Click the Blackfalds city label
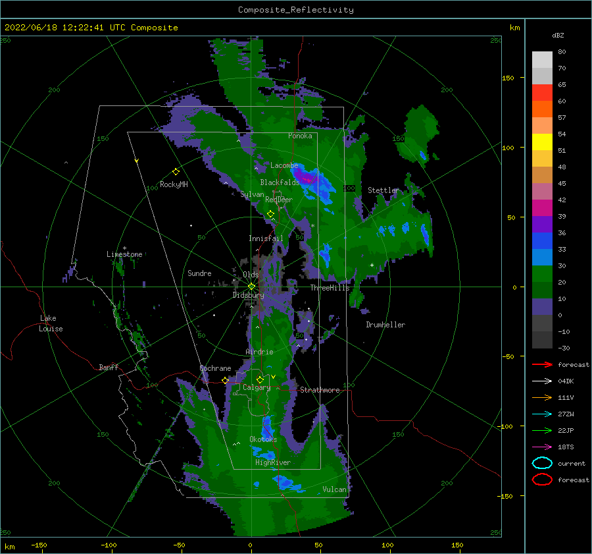Viewport: 592px width, 554px height. click(x=280, y=182)
